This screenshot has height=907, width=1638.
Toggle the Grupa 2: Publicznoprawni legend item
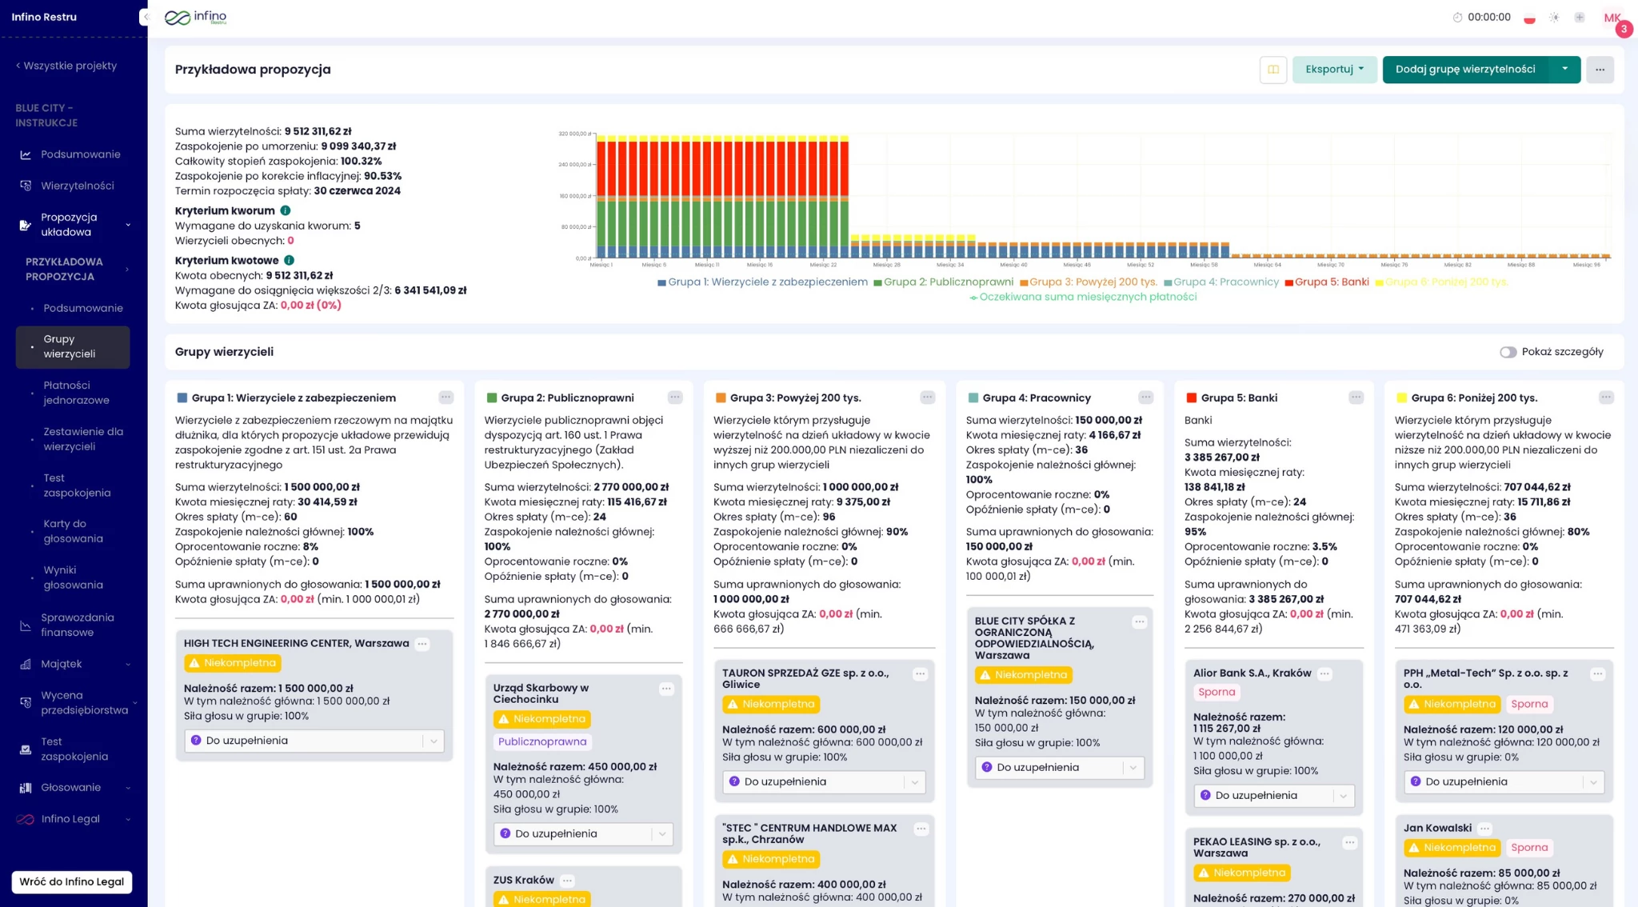(944, 282)
